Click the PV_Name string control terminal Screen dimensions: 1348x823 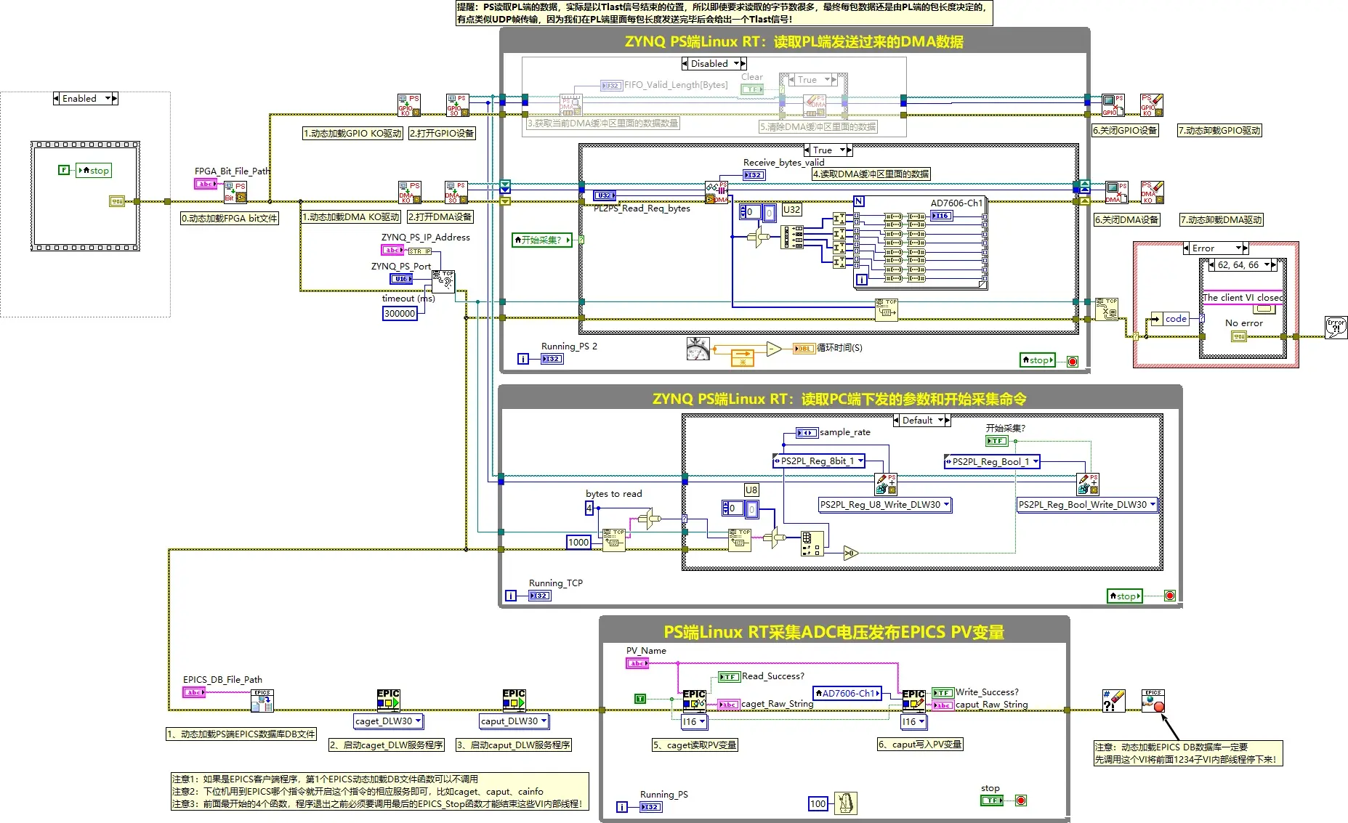637,663
